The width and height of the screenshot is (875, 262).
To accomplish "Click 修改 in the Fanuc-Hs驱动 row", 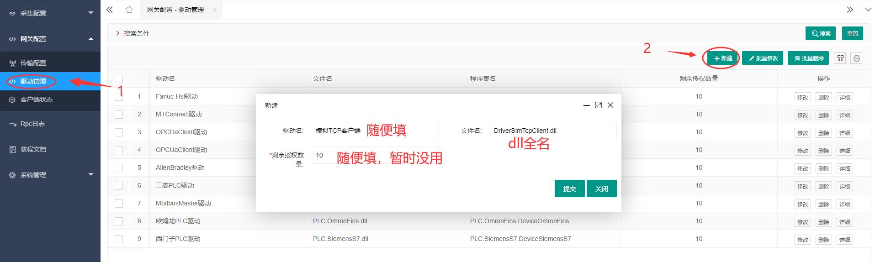I will coord(803,97).
